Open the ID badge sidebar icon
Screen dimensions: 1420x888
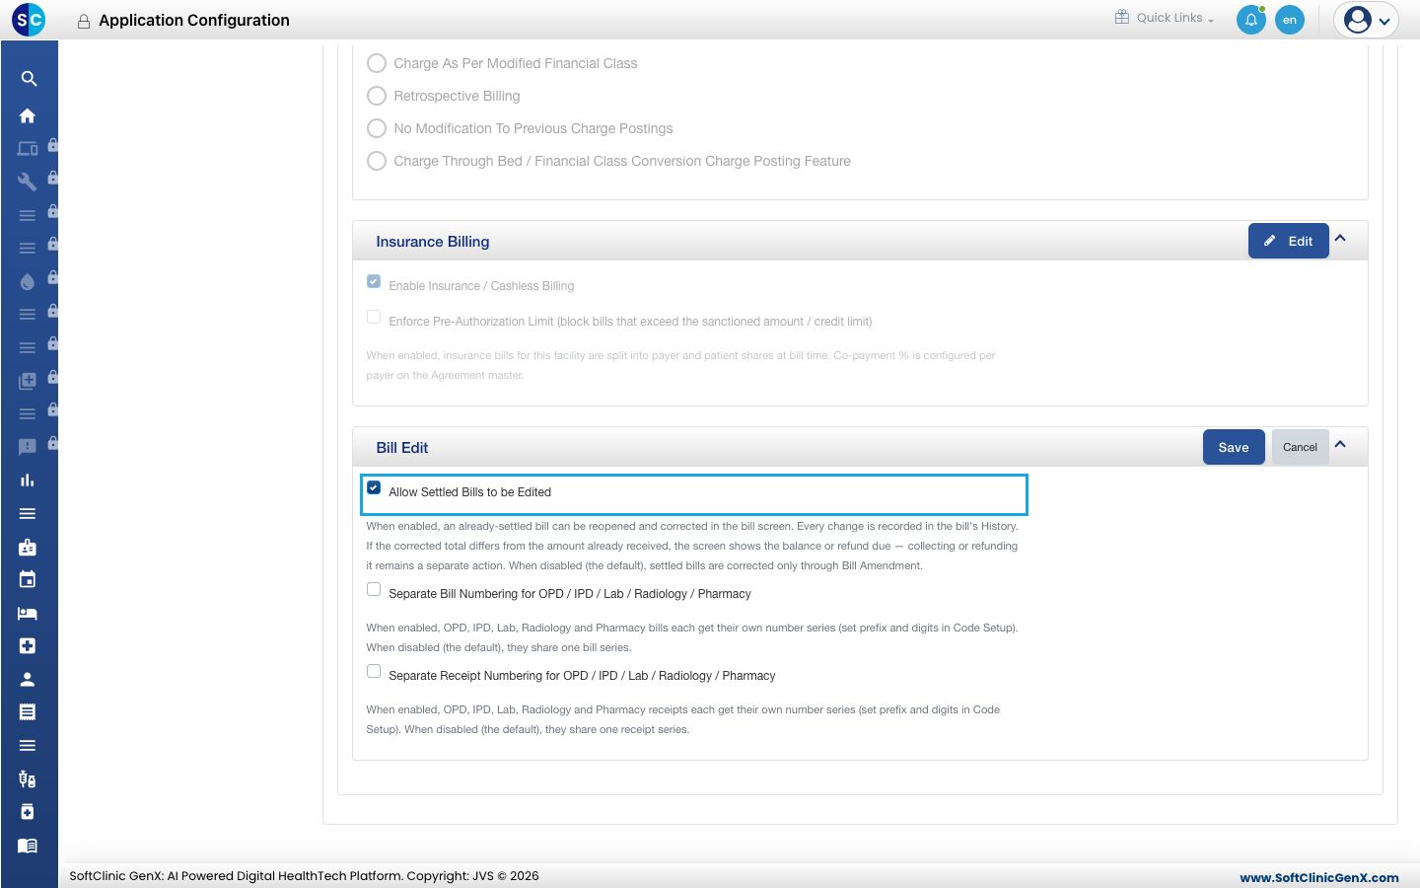point(28,547)
